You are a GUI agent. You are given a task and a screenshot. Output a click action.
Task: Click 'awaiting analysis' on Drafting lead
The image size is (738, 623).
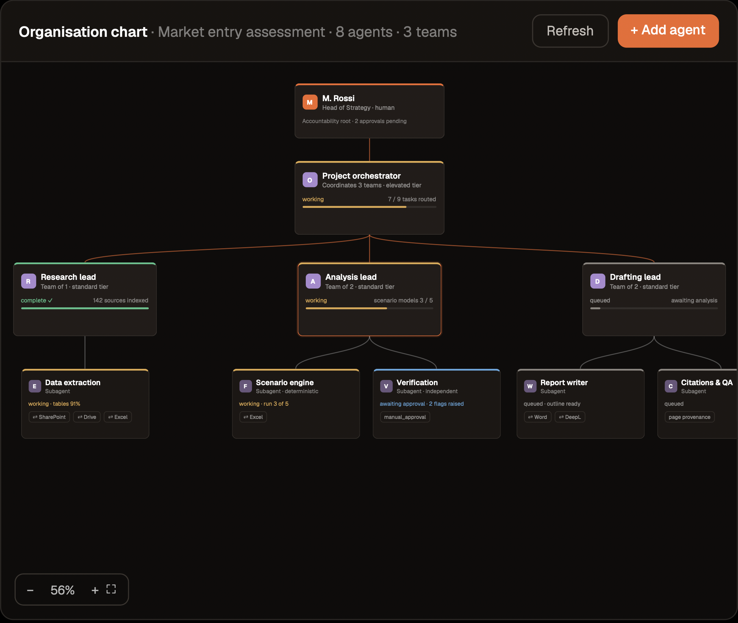[694, 300]
